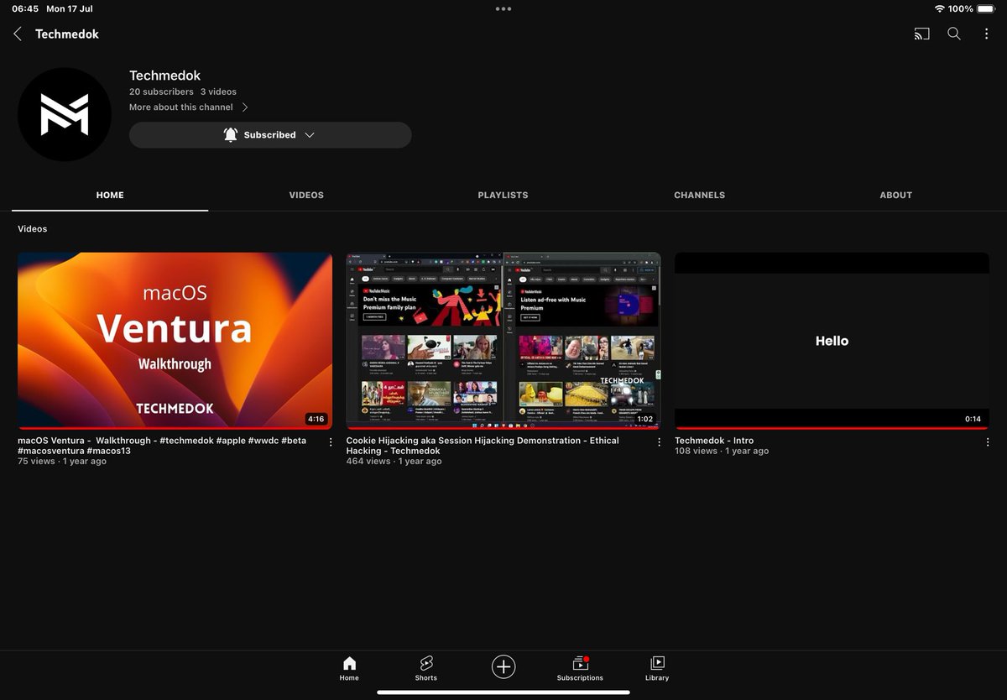Open the Cookie Hijacking video thumbnail

pyautogui.click(x=503, y=341)
